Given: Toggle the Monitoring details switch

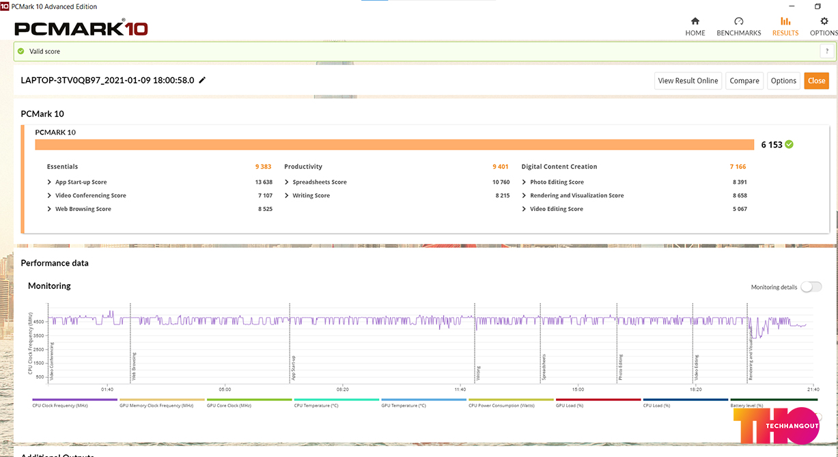Looking at the screenshot, I should pos(811,287).
